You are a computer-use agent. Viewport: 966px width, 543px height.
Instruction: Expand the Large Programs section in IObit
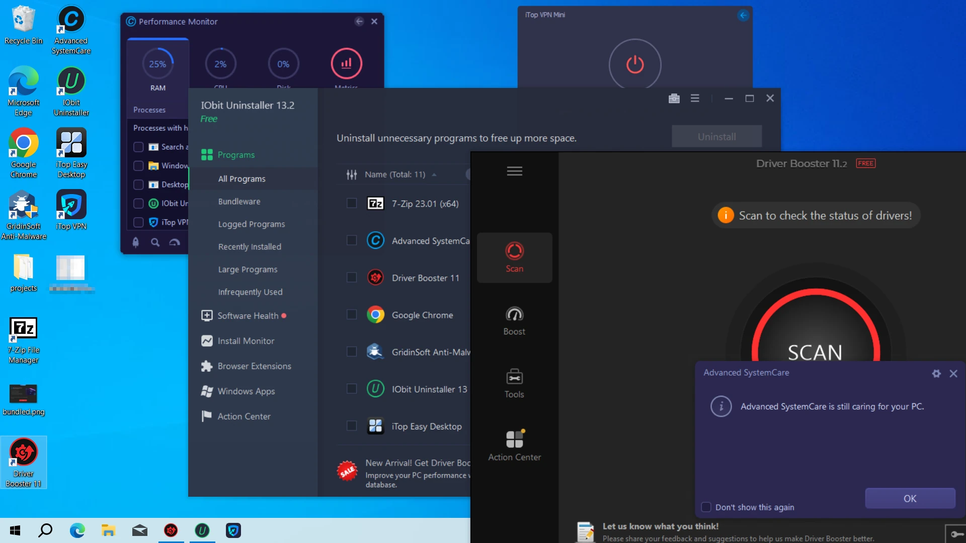[248, 268]
